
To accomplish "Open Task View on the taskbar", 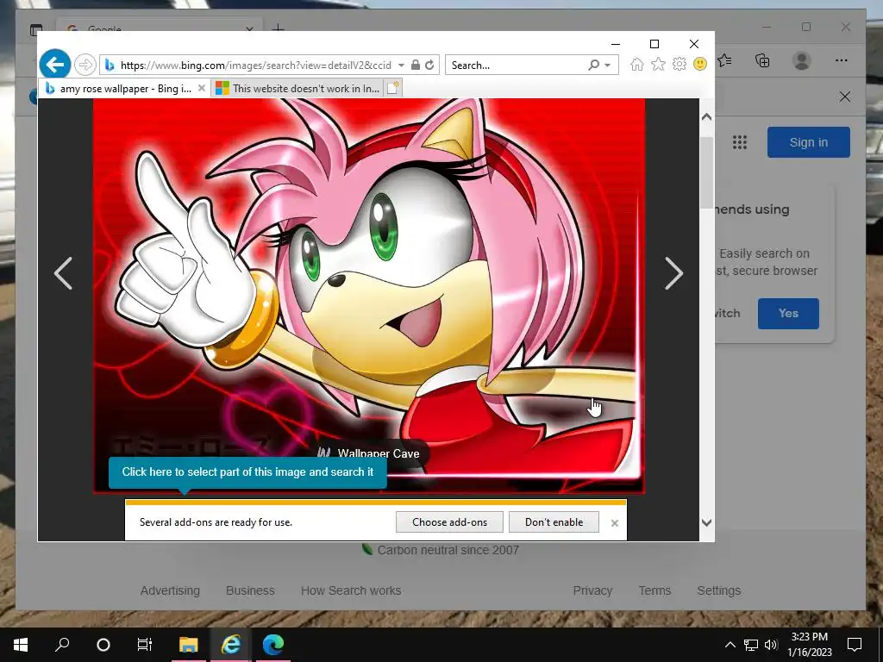I will pyautogui.click(x=145, y=645).
